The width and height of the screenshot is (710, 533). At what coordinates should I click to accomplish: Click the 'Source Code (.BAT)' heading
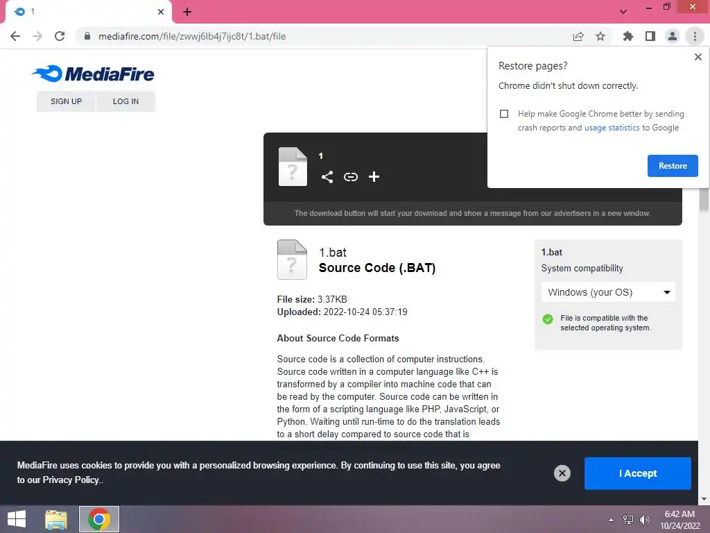[377, 268]
